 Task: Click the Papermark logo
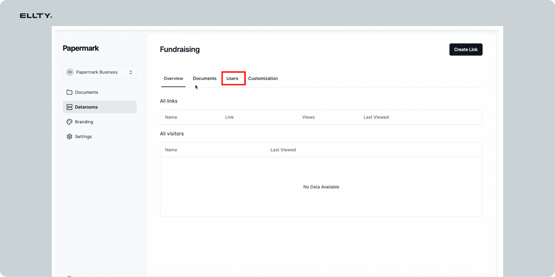tap(81, 48)
